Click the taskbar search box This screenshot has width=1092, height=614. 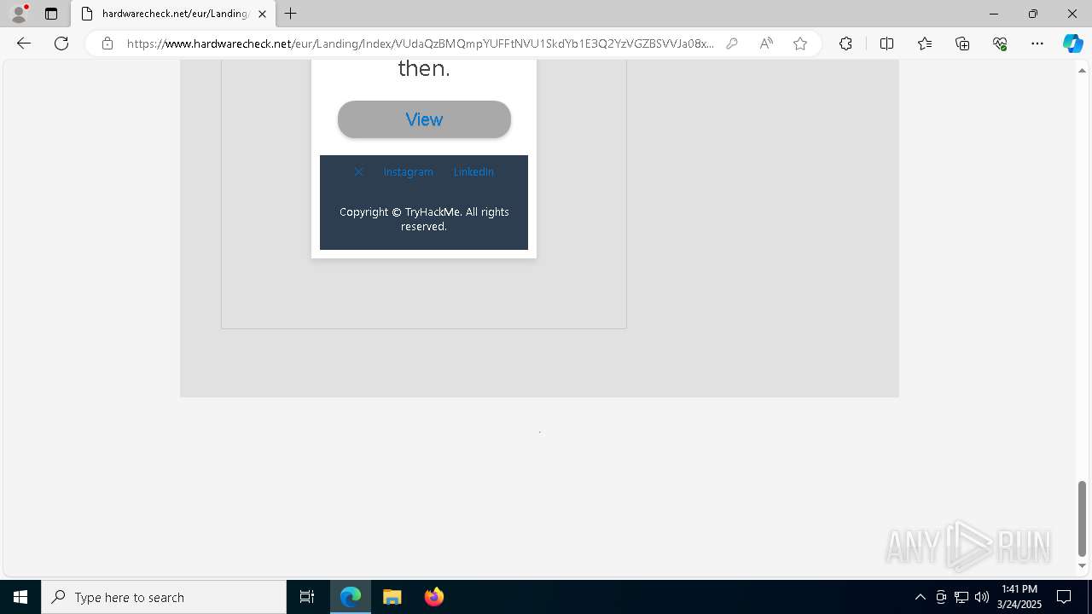(x=164, y=597)
